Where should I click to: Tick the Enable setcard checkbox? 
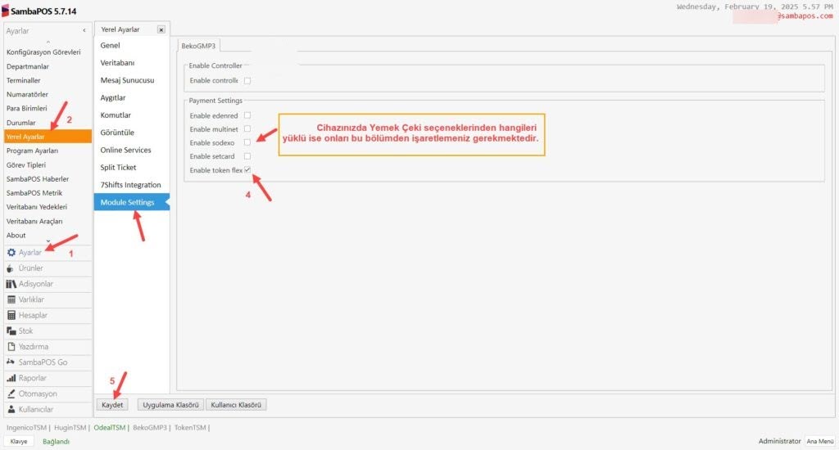247,156
